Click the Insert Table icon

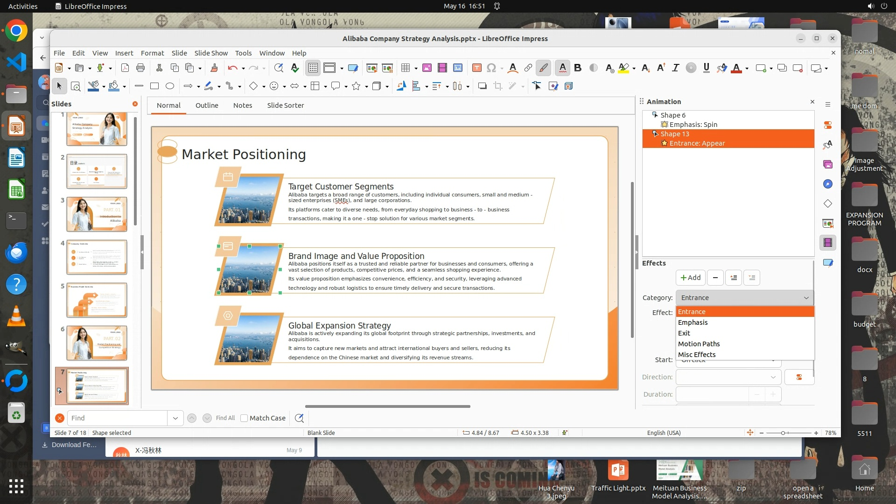(x=405, y=68)
